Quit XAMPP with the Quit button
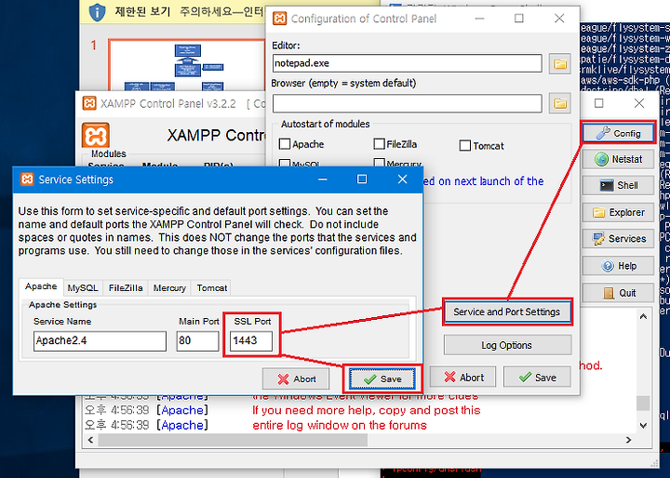 tap(618, 293)
